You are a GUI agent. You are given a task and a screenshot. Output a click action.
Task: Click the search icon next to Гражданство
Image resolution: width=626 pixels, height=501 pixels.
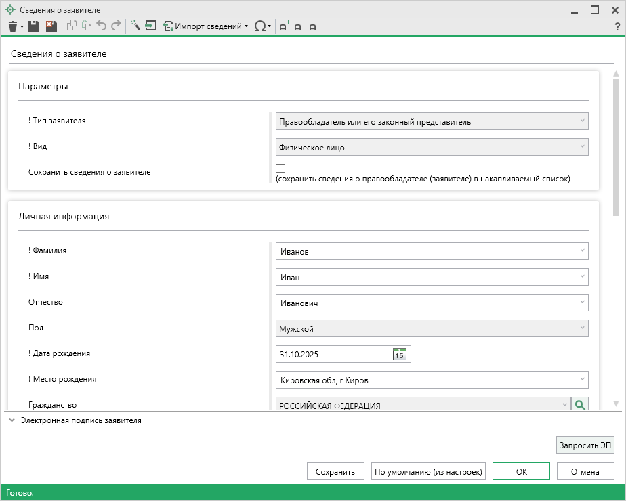579,405
